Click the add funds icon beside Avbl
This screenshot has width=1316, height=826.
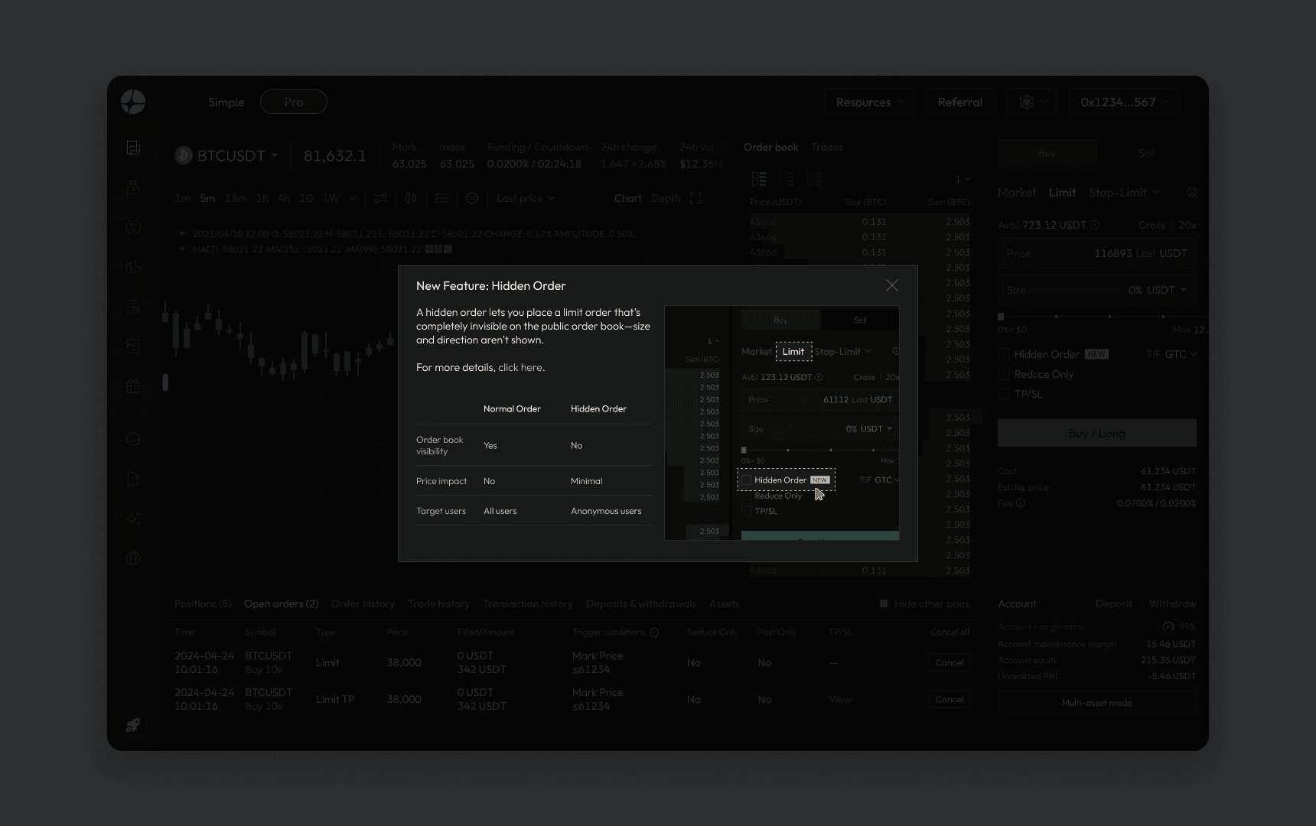click(1095, 225)
